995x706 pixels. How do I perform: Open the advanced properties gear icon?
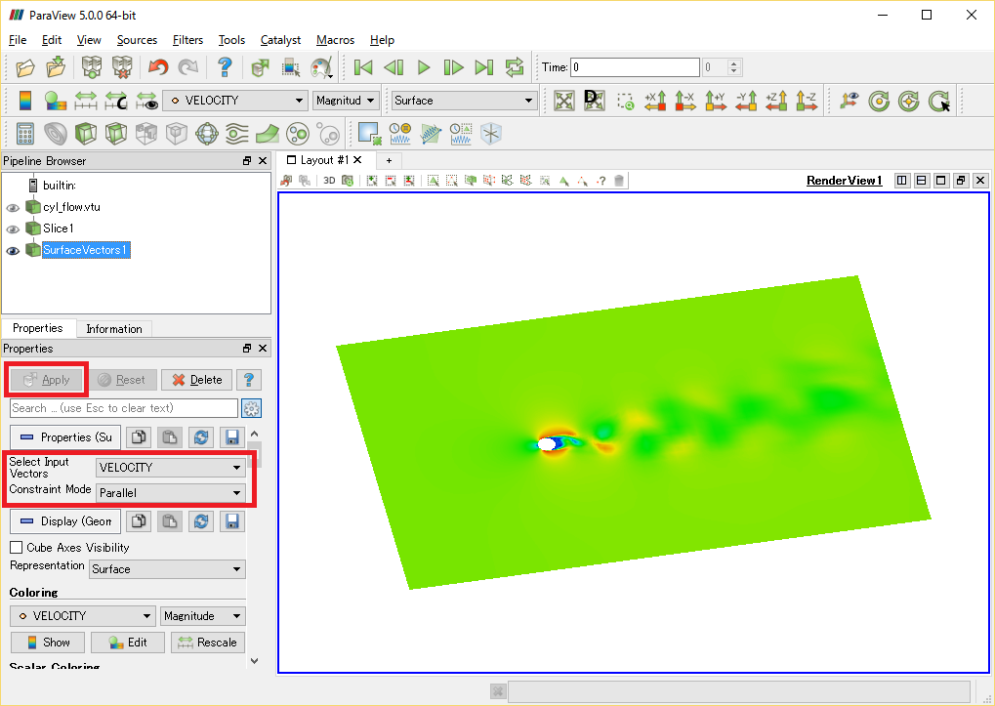click(251, 408)
